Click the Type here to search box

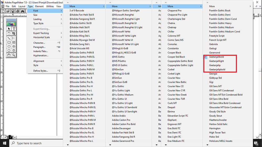click(36, 143)
